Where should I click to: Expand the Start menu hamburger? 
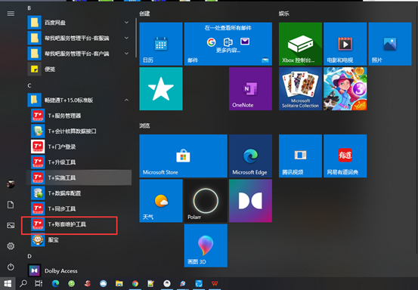11,14
